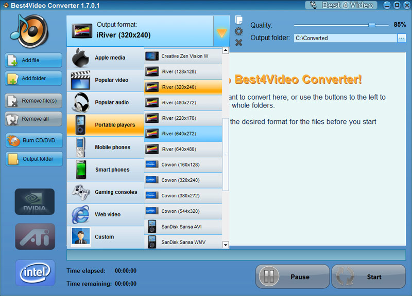Select the Web video category
Screen dimensions: 412x296
coord(106,214)
